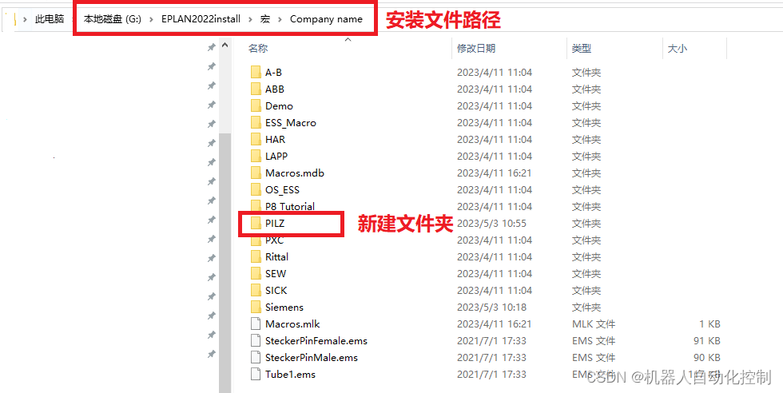Click the A-B folder icon
The image size is (783, 393).
(256, 73)
